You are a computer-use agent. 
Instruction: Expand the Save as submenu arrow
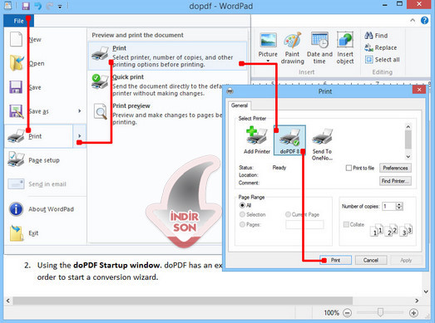click(x=80, y=111)
